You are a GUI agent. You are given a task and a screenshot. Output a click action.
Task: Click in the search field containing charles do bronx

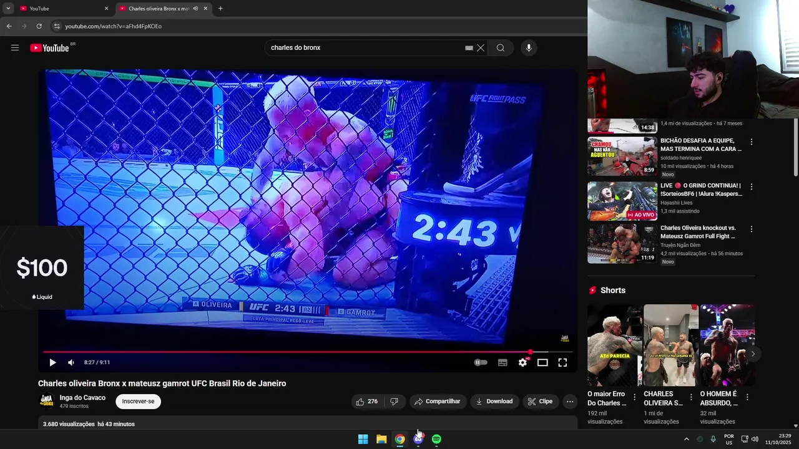[x=365, y=48]
